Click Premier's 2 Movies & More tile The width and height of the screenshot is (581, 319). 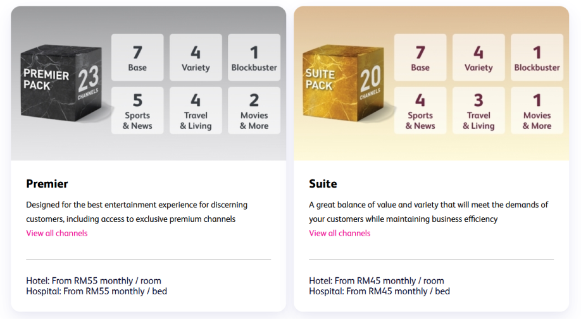pos(254,111)
